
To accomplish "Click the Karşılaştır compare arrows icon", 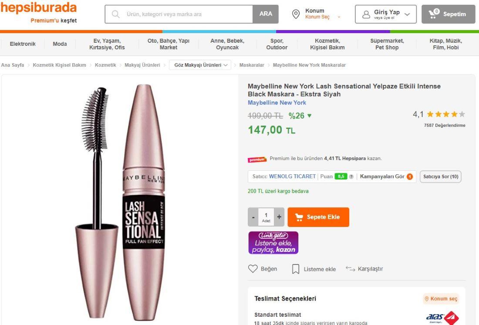I will [351, 269].
